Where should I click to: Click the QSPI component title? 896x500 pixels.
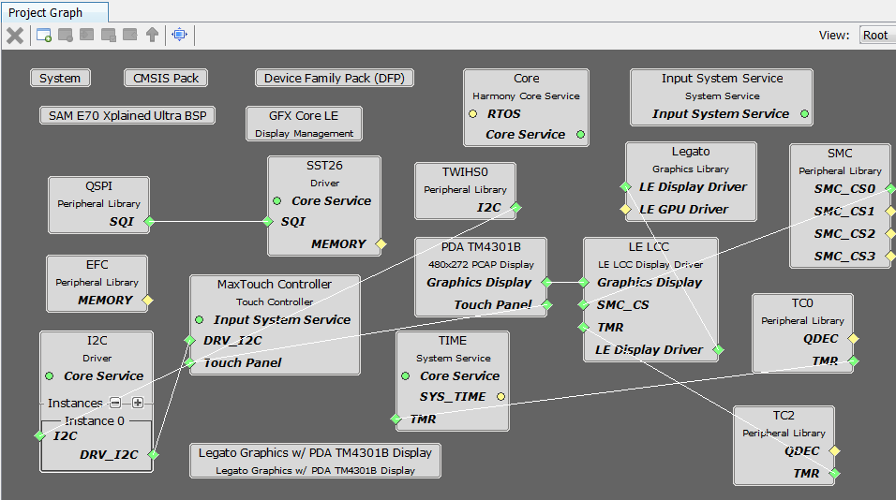(98, 186)
